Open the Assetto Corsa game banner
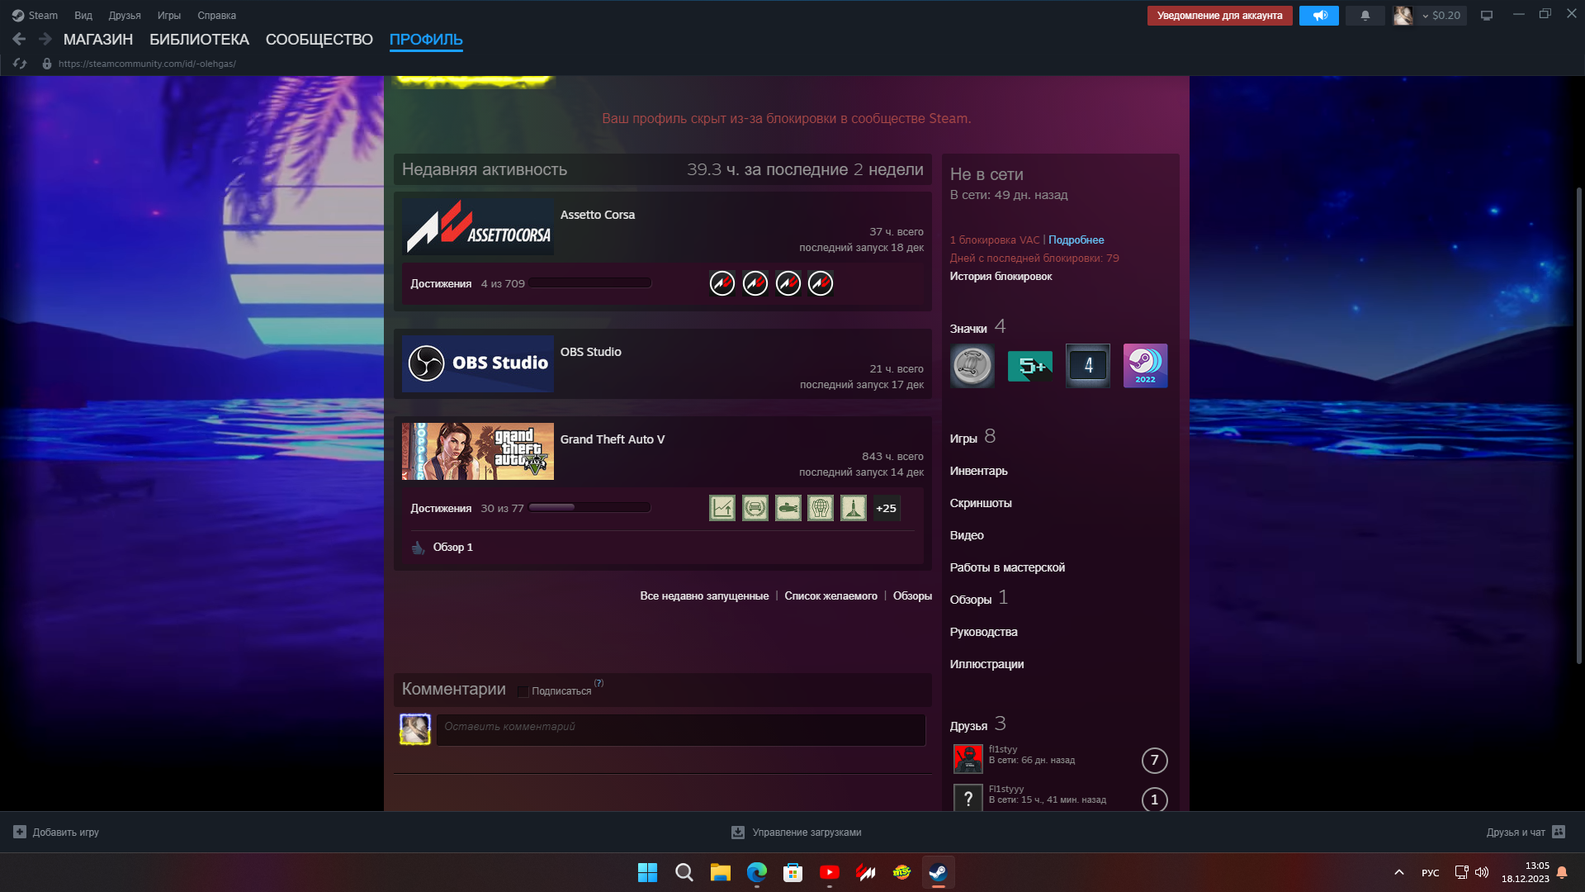Screen dimensions: 1585x892 478,226
